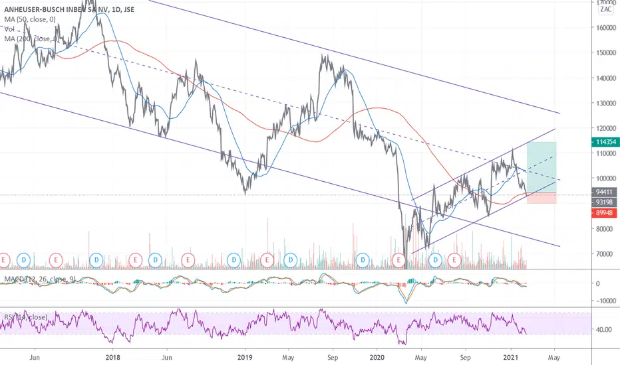Screen dimensions: 620x365
Task: Click the earnings marker just after Jun 2018
Action: click(x=188, y=260)
